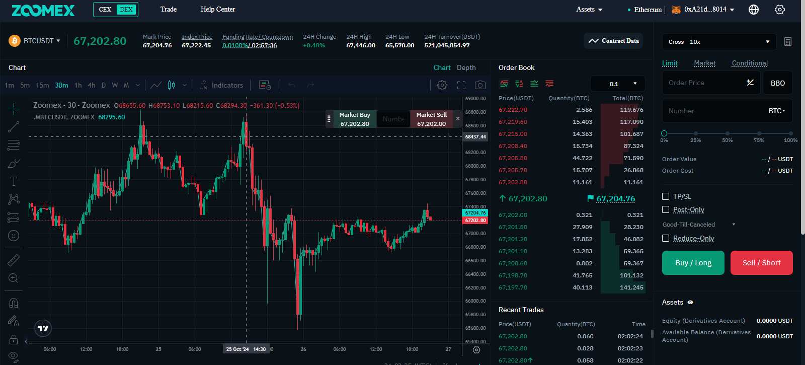Hide all drawings with the eye tool
805x365 pixels.
pos(14,356)
